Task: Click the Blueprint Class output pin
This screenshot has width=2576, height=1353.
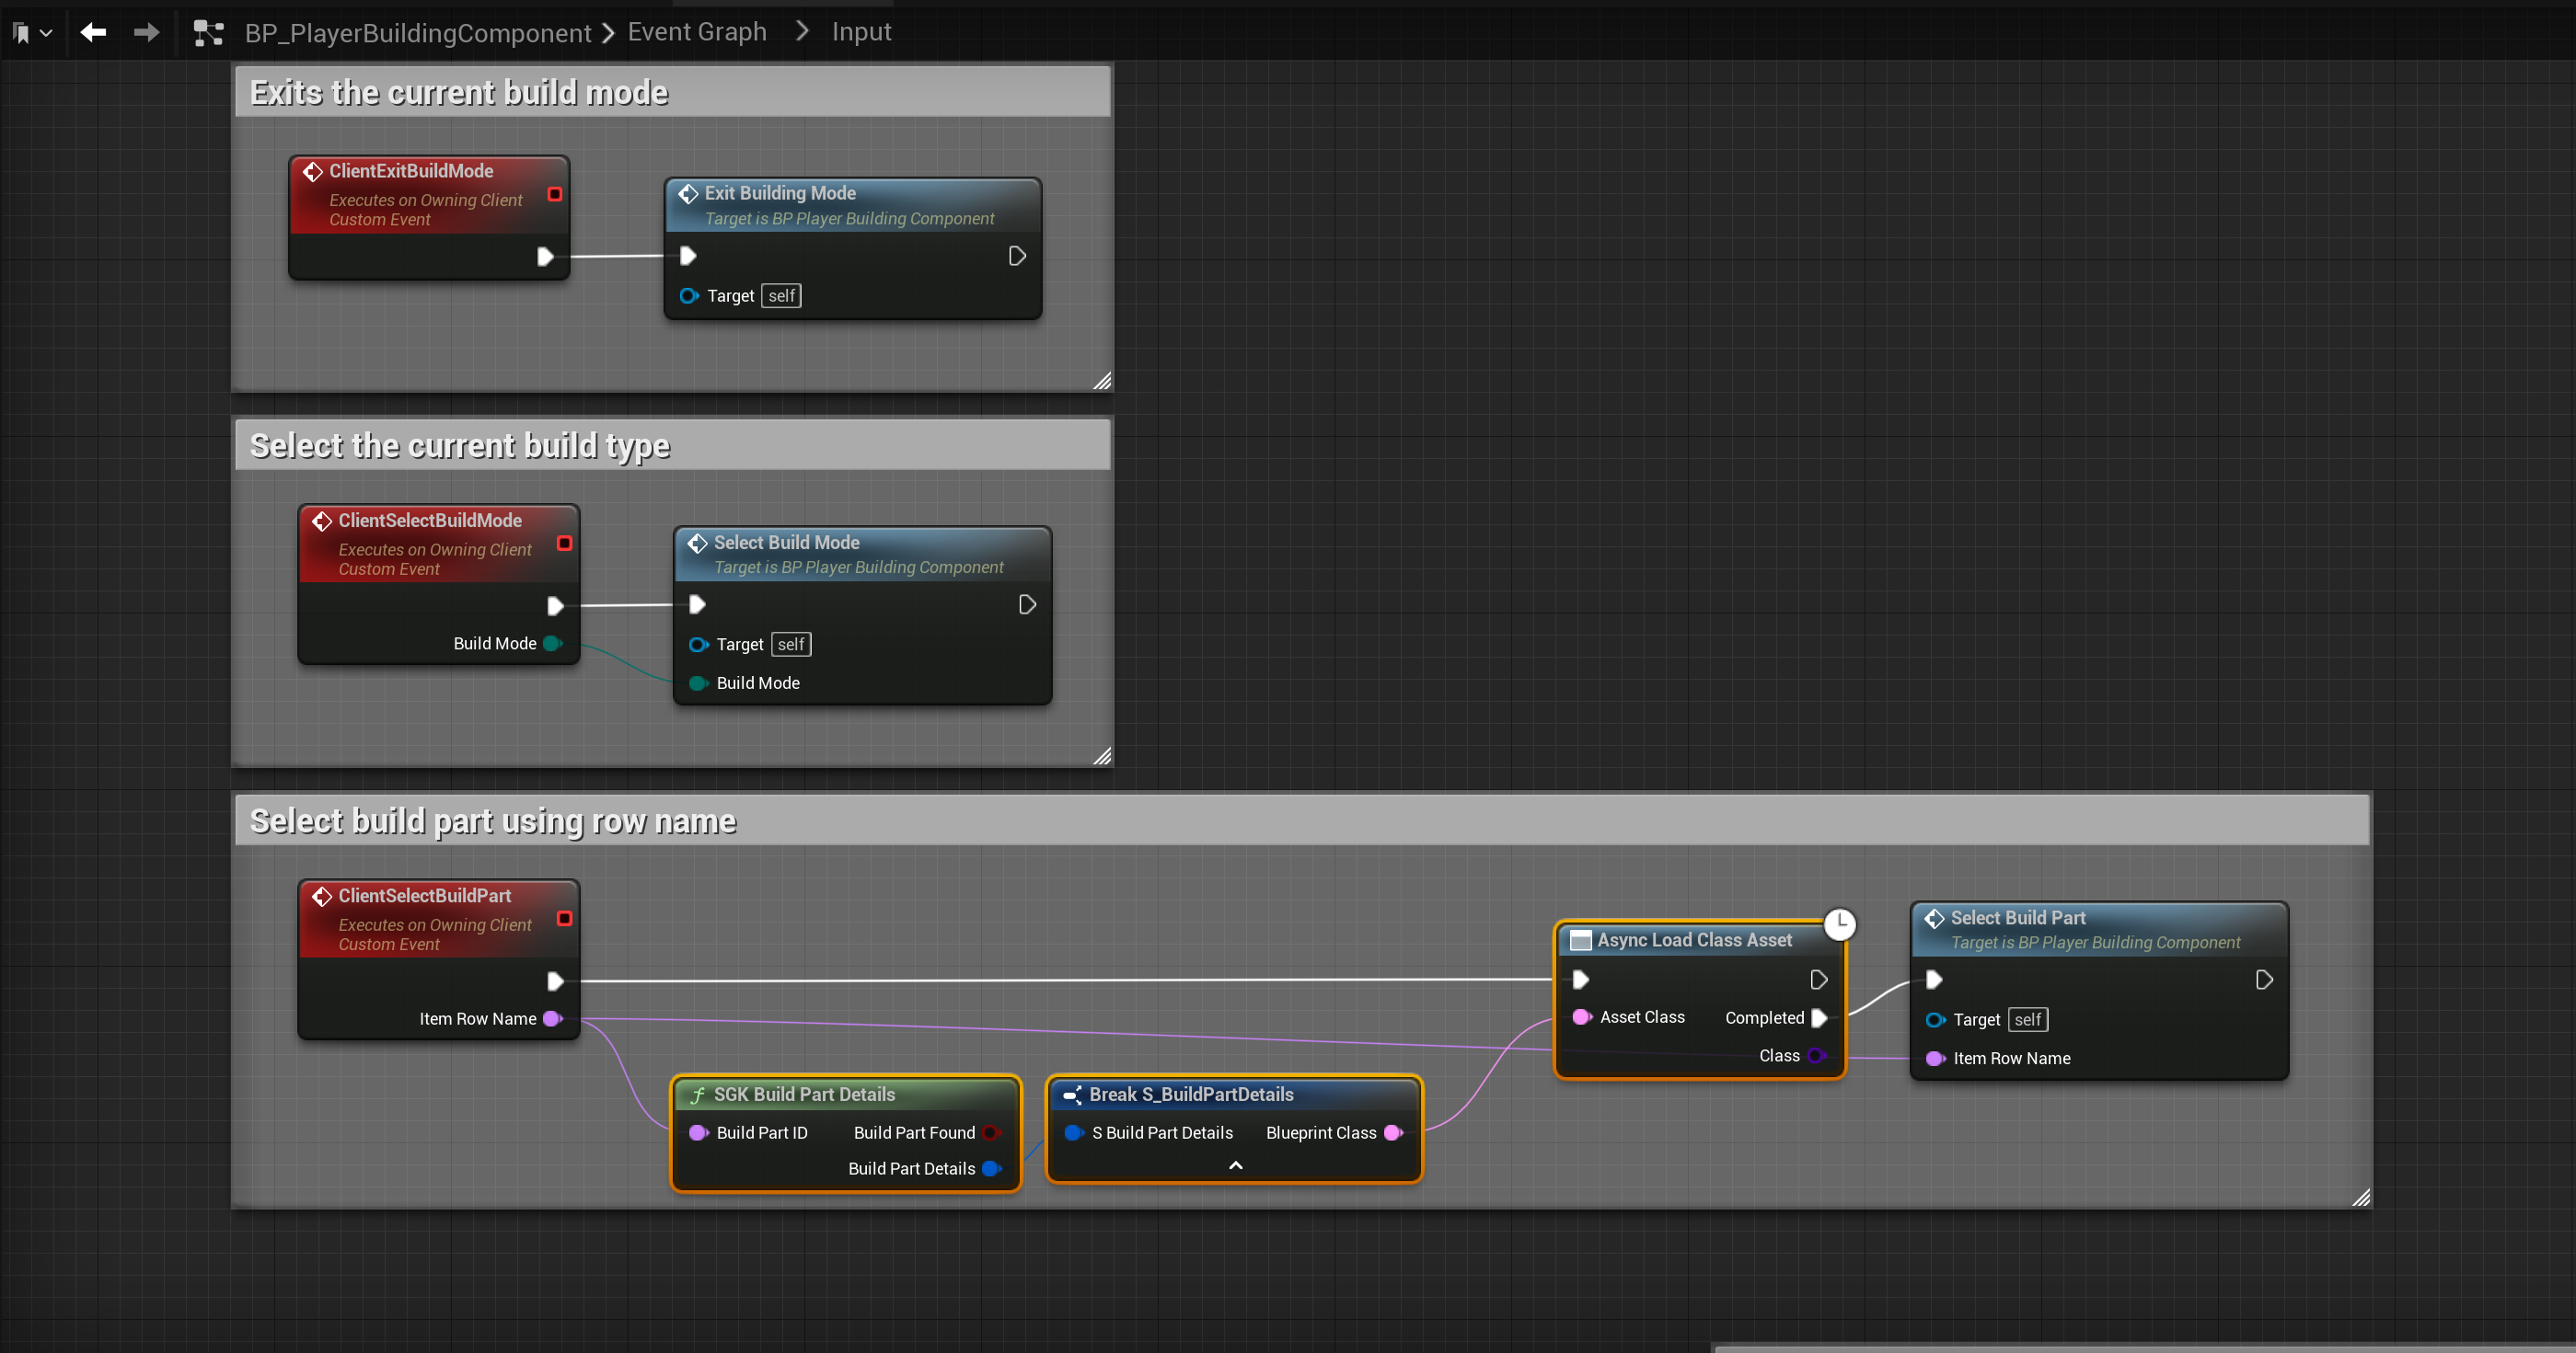Action: click(1393, 1132)
